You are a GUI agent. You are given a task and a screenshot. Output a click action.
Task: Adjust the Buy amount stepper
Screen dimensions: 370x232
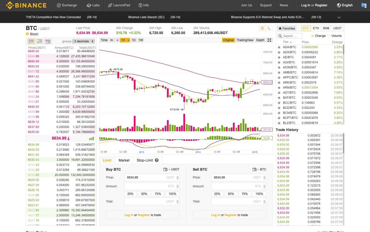point(178,186)
